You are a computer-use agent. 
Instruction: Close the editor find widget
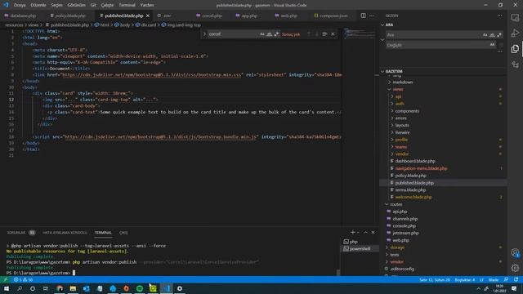tap(333, 34)
